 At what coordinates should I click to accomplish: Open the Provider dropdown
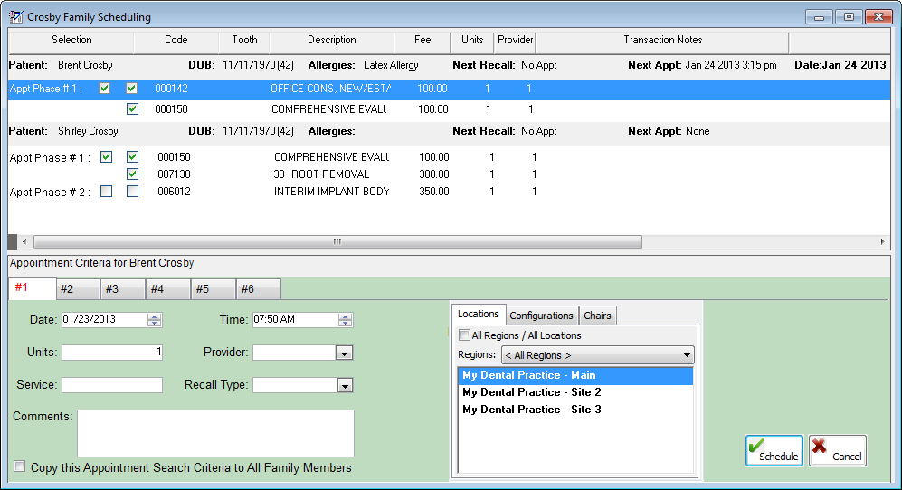pyautogui.click(x=344, y=353)
